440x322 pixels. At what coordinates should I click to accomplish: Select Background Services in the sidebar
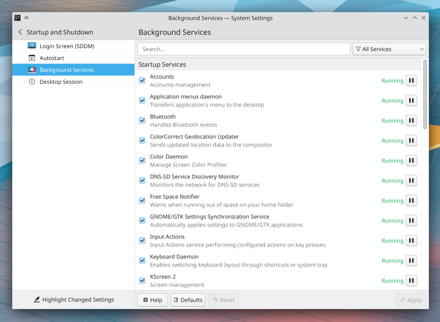point(67,70)
